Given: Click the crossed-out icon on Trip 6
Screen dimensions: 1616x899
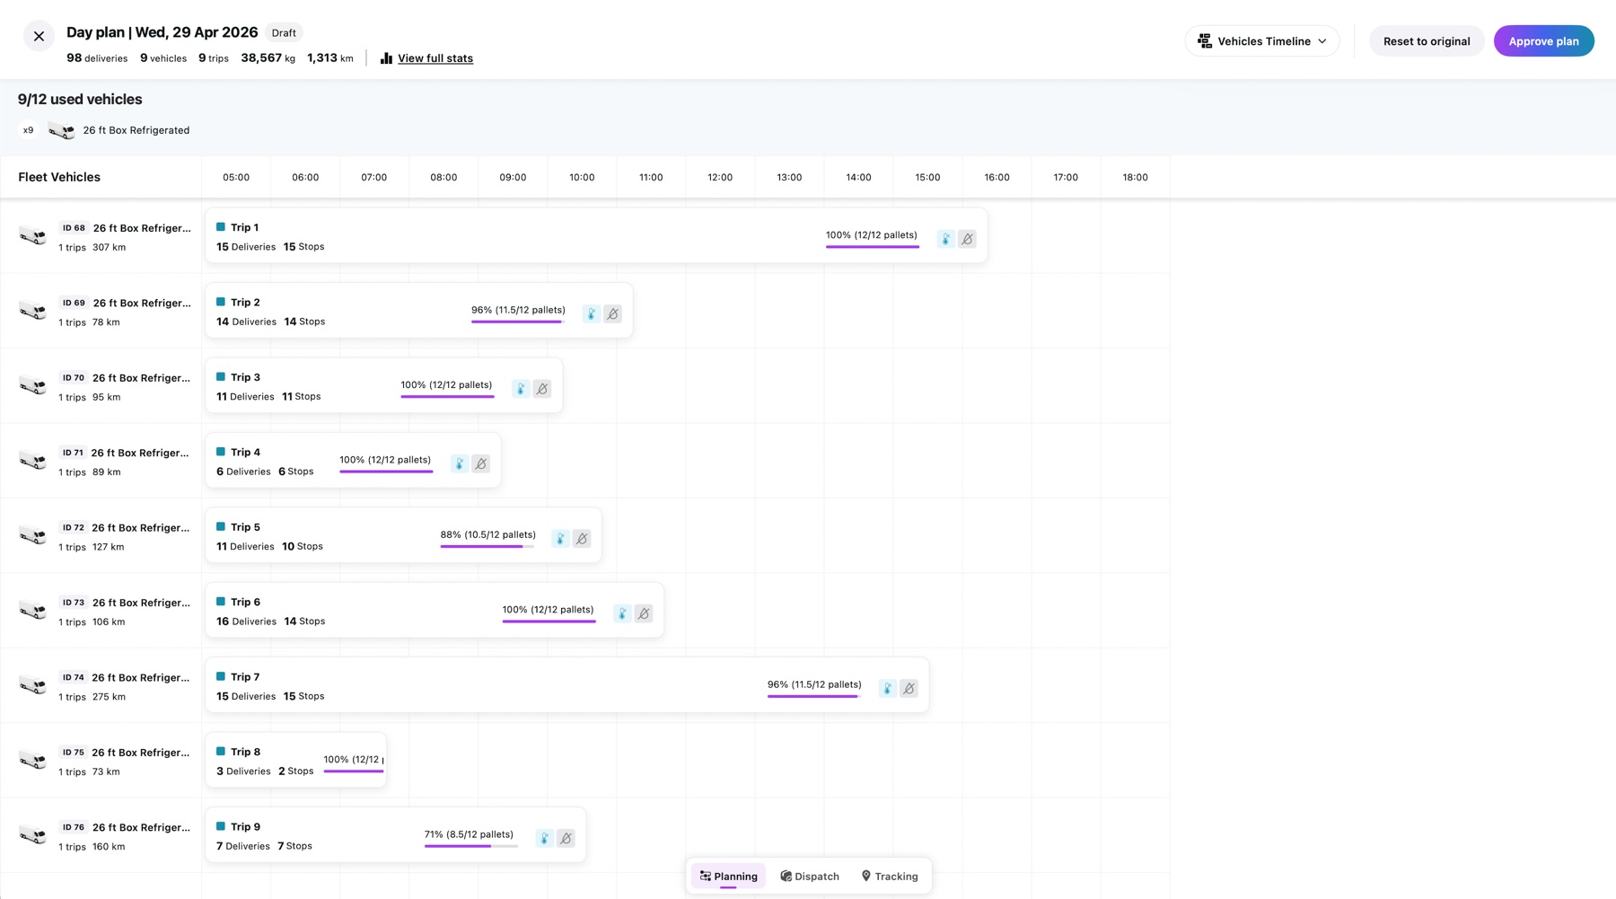Looking at the screenshot, I should pyautogui.click(x=644, y=613).
